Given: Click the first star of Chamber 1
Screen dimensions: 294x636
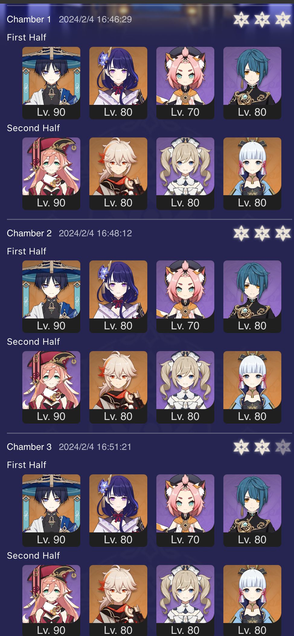Looking at the screenshot, I should pos(241,19).
